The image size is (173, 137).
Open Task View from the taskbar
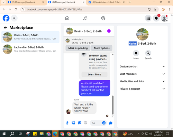[20, 134]
